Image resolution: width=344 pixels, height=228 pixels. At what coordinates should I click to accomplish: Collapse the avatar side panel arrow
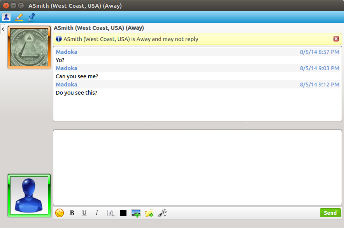pyautogui.click(x=3, y=29)
